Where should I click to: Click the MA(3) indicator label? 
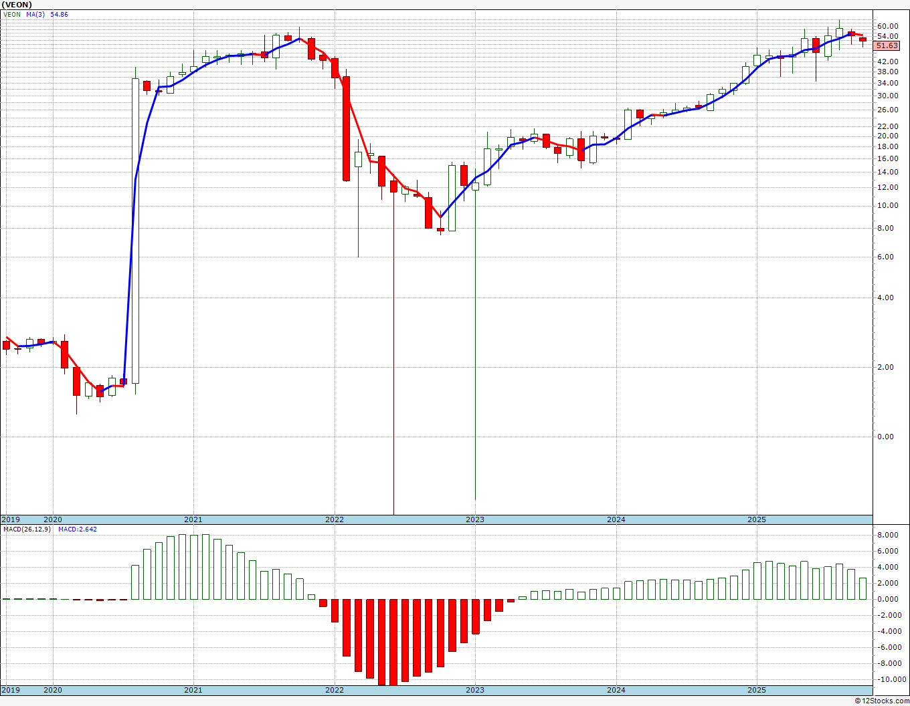pyautogui.click(x=36, y=14)
